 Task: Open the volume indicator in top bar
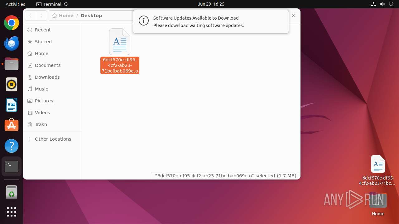point(382,4)
